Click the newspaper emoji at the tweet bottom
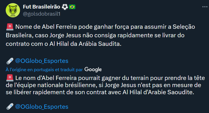 coord(10,107)
